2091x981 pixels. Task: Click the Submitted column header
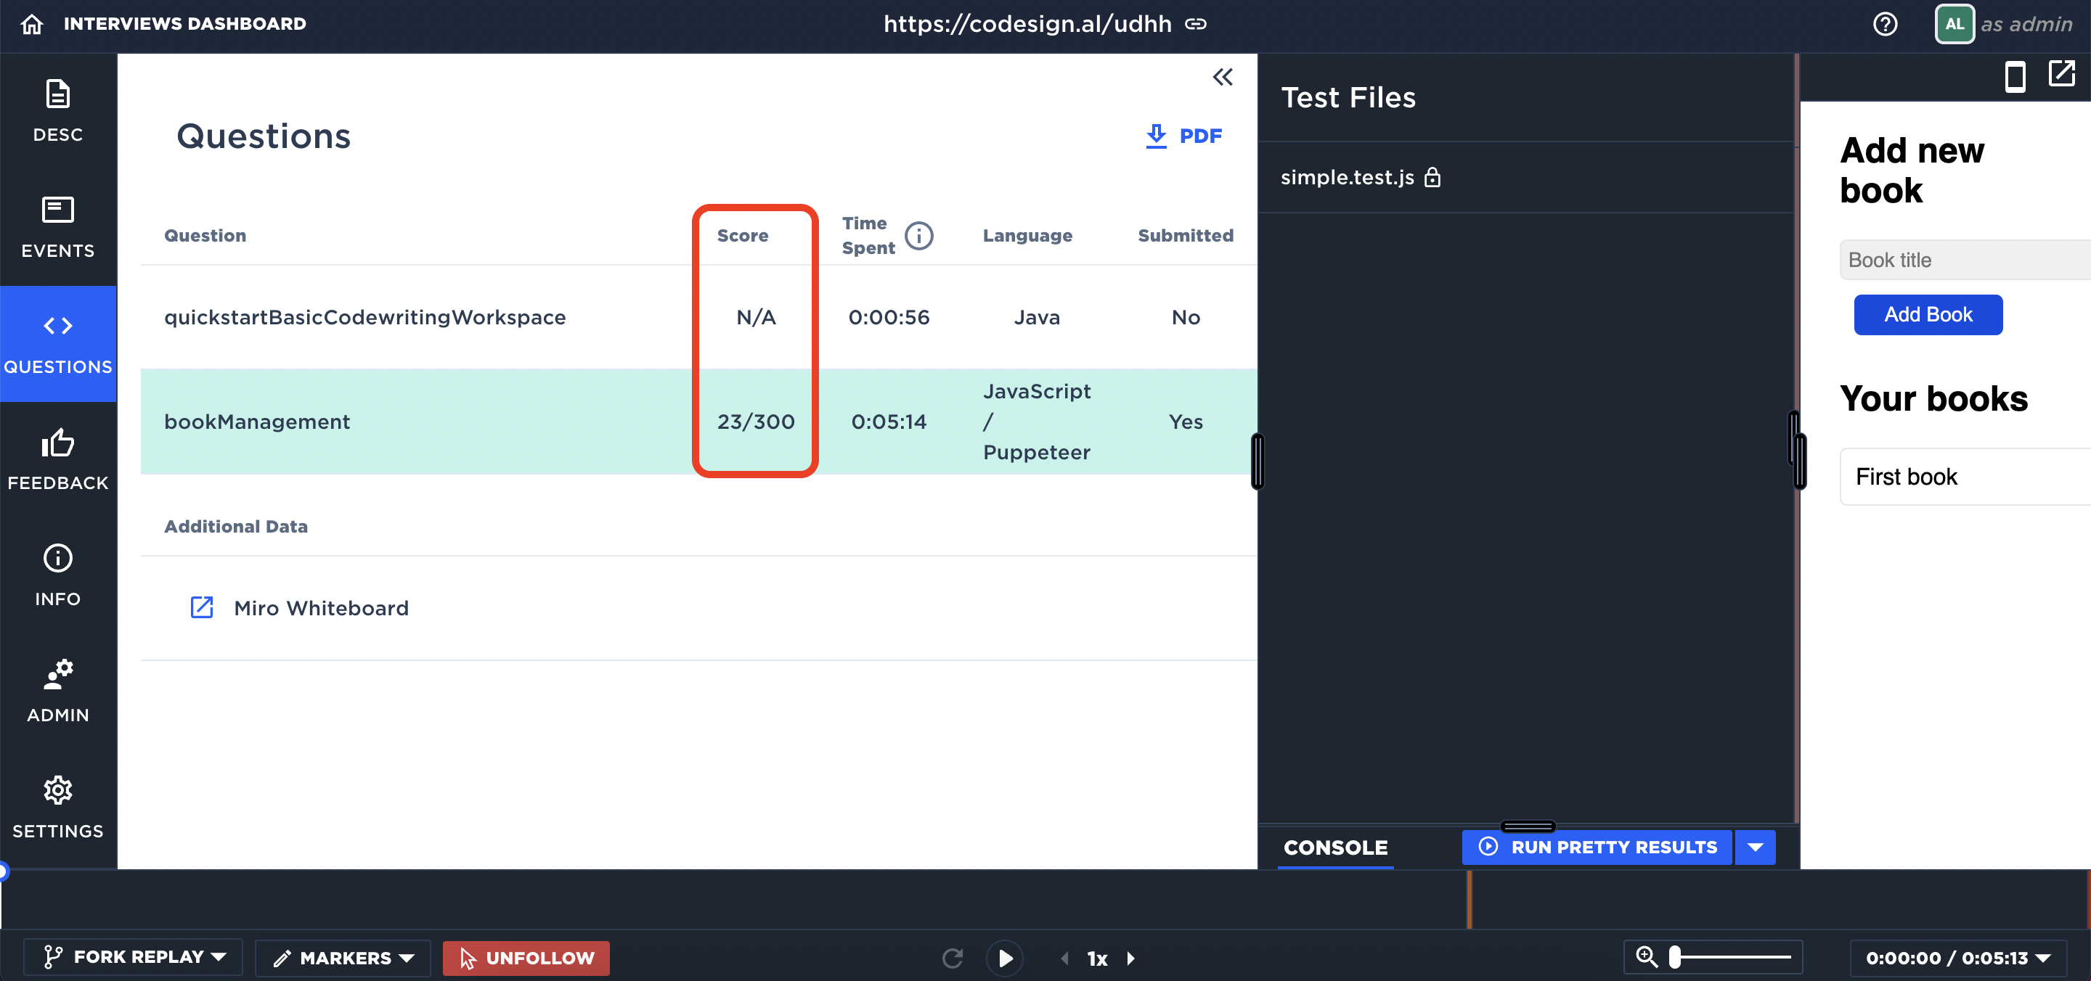point(1185,235)
